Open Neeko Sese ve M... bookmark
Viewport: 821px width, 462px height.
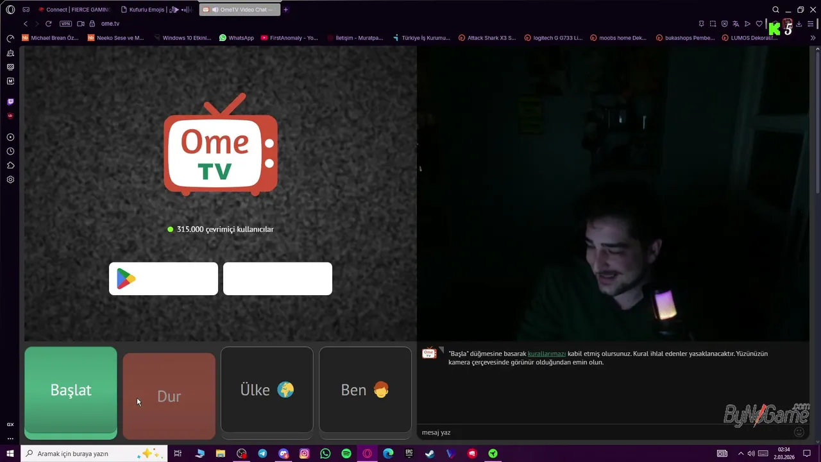pyautogui.click(x=115, y=38)
